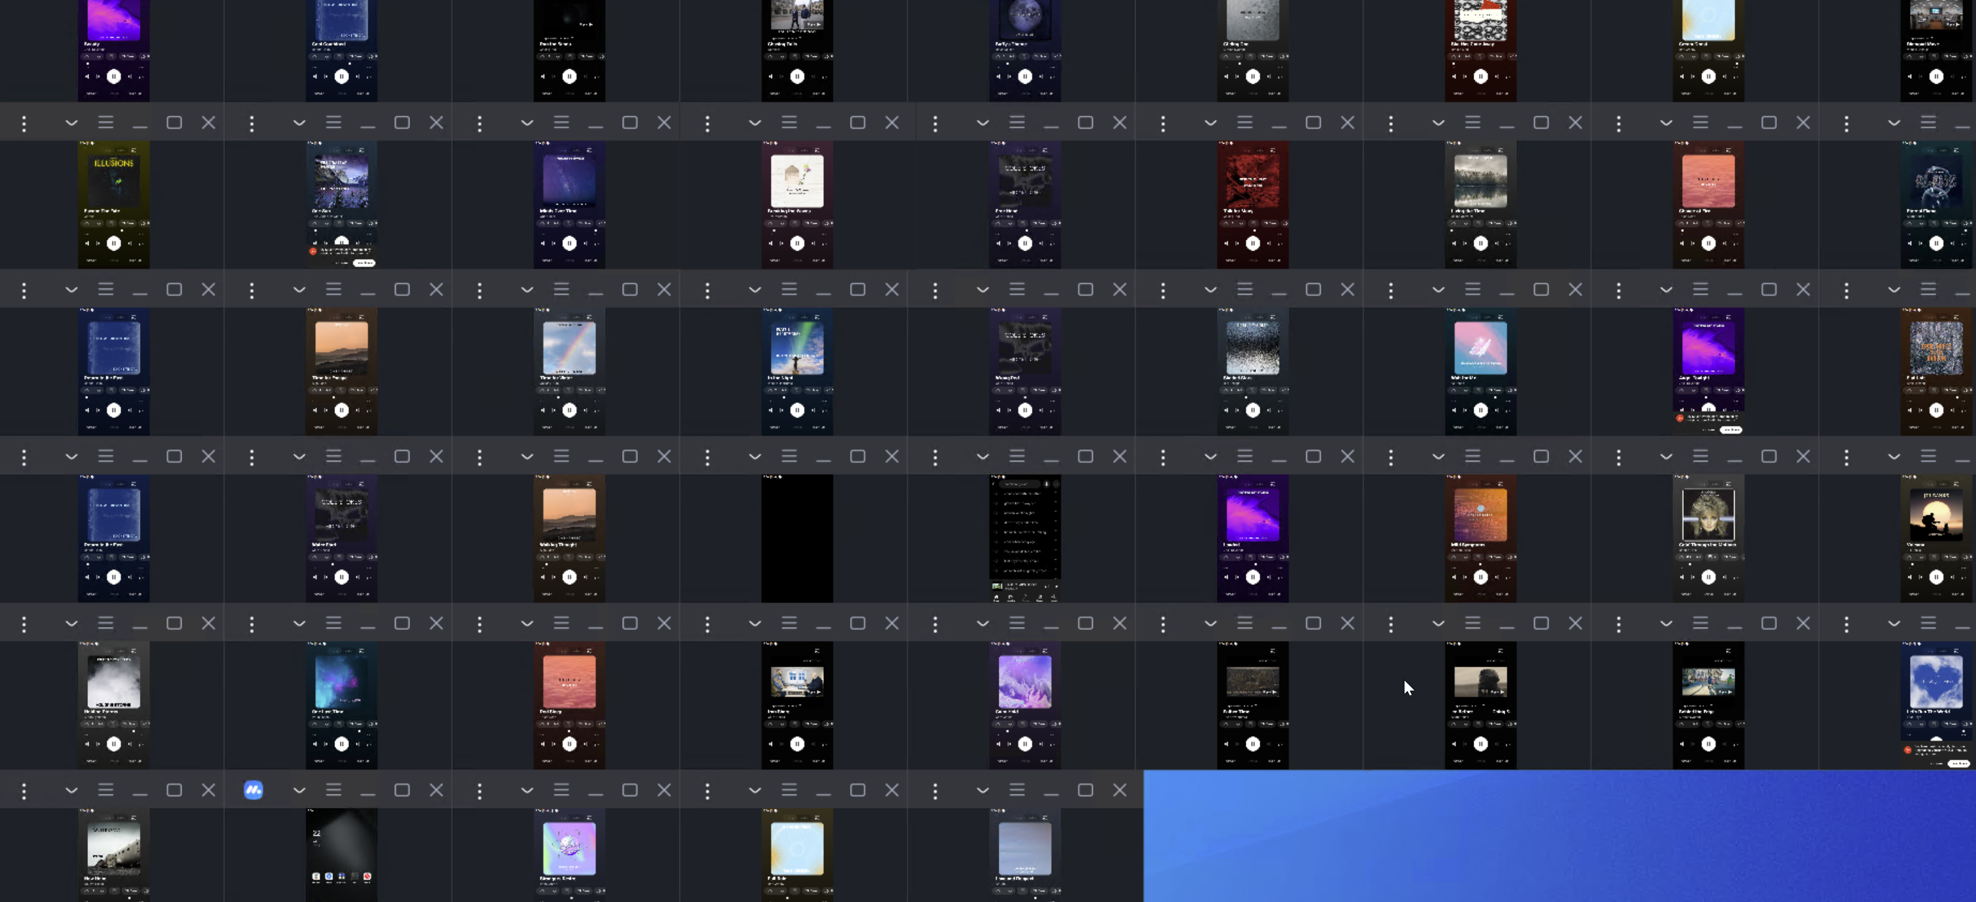This screenshot has height=902, width=1976.
Task: Click the blue app icon in the home-screen window's title bar
Action: (253, 790)
